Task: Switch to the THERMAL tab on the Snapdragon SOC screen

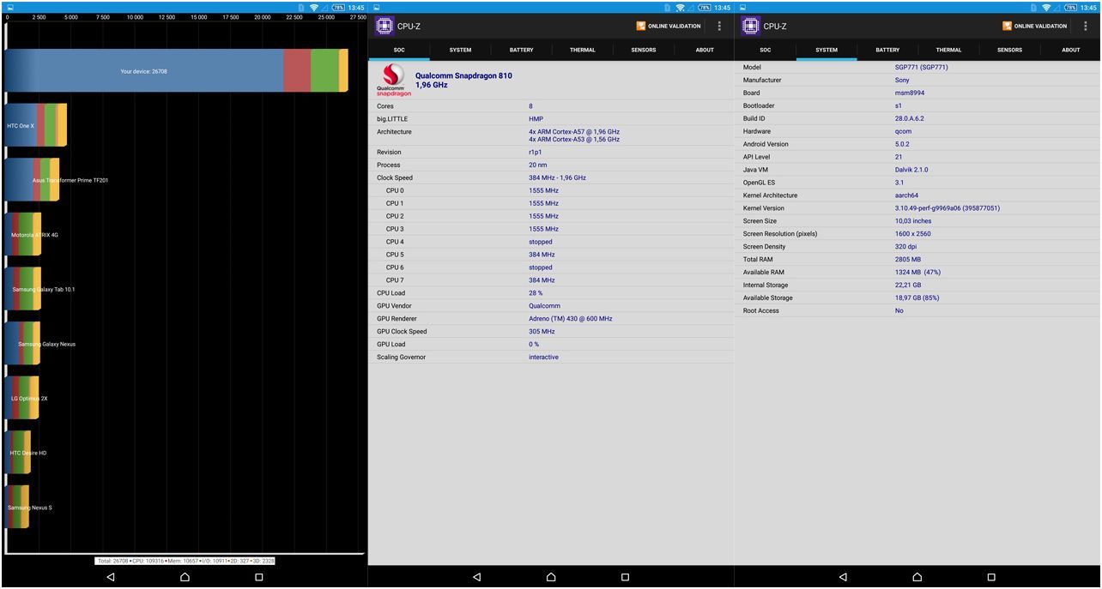Action: [x=582, y=50]
